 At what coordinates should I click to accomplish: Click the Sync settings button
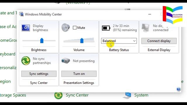(39, 74)
